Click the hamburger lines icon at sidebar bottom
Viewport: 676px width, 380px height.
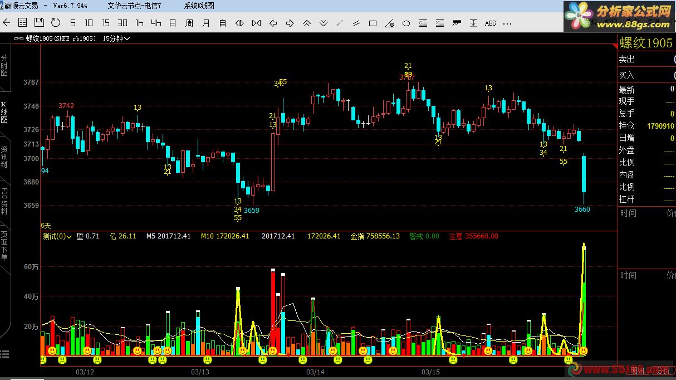[x=4, y=354]
